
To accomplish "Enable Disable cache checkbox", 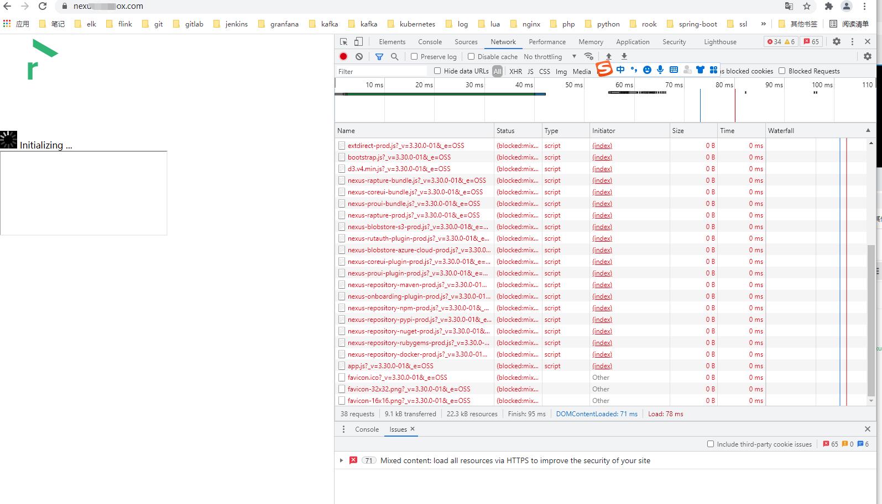I will click(x=471, y=56).
